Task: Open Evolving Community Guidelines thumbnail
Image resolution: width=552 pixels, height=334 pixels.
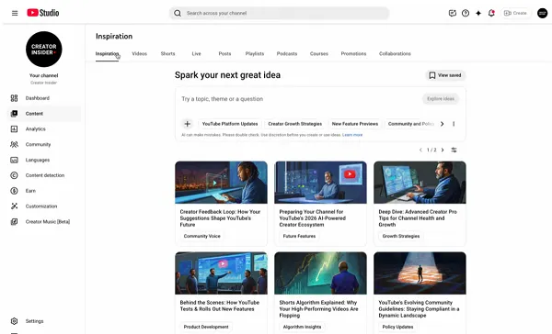Action: tap(420, 273)
